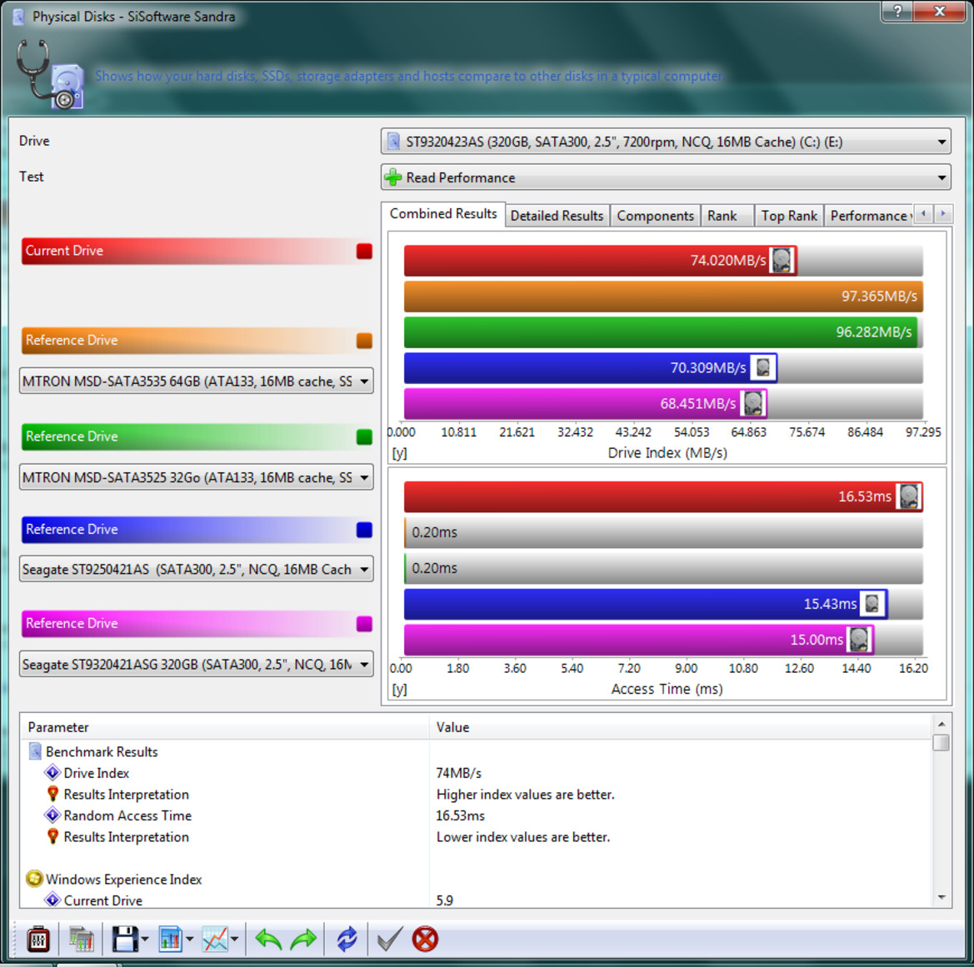This screenshot has height=967, width=974.
Task: Open MTRON MSD-SATA3525 reference drive dropdown
Action: (x=197, y=477)
